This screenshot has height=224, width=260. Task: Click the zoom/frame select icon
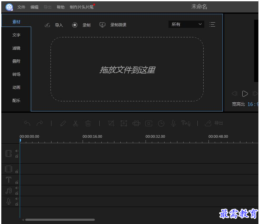tap(124, 123)
